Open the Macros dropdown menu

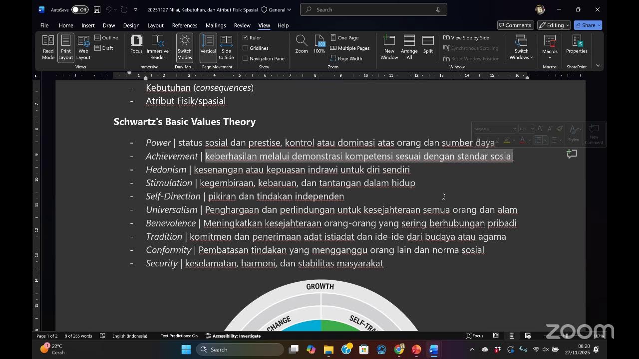pyautogui.click(x=550, y=47)
